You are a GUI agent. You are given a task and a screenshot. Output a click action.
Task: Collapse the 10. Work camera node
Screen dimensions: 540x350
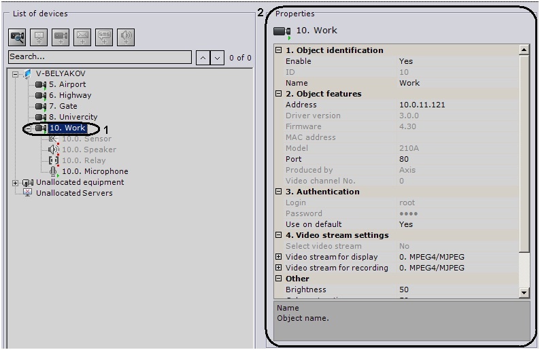point(29,128)
